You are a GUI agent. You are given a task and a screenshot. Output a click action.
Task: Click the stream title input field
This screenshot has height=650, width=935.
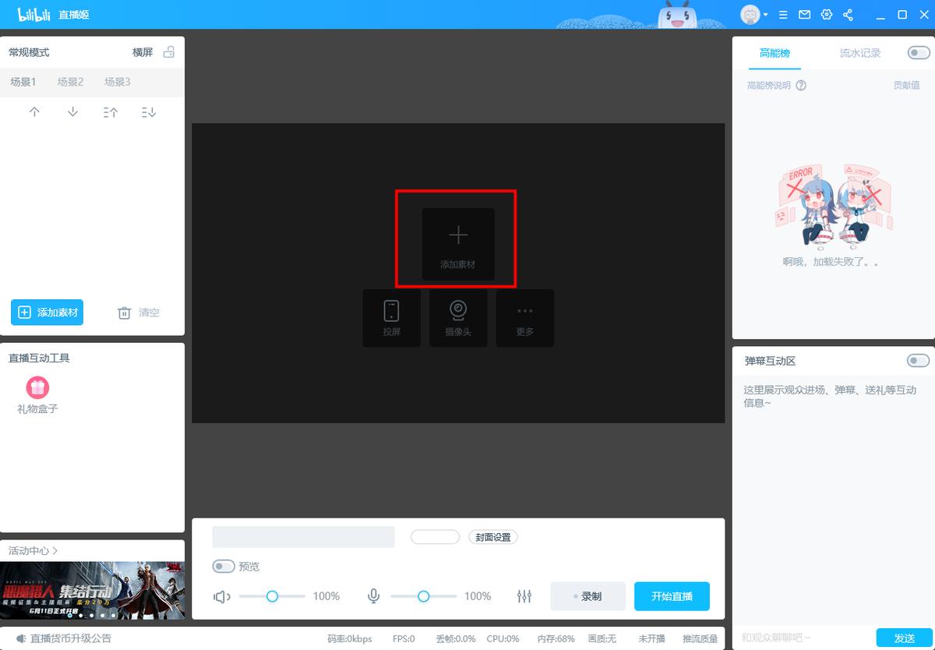303,537
